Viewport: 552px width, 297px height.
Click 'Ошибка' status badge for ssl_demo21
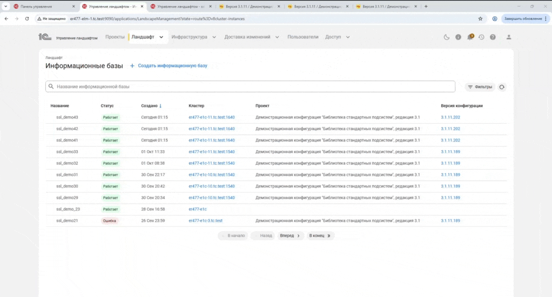point(110,221)
